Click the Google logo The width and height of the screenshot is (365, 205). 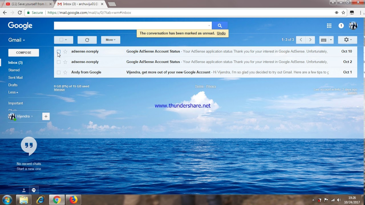pos(20,26)
